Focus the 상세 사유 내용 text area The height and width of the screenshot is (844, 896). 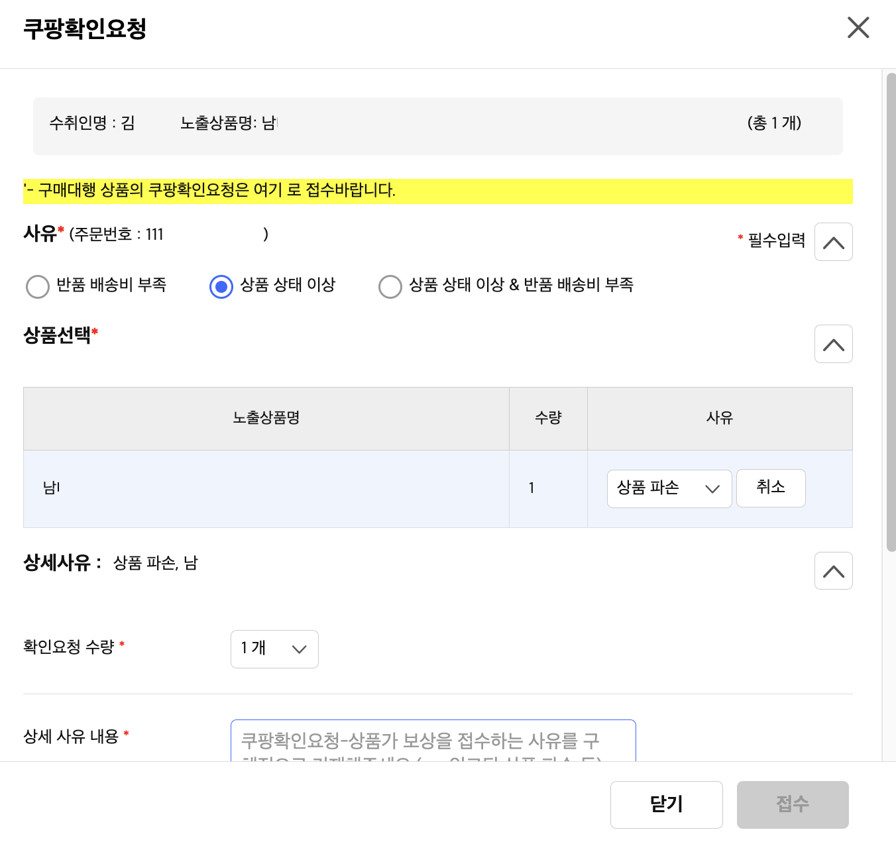(433, 741)
